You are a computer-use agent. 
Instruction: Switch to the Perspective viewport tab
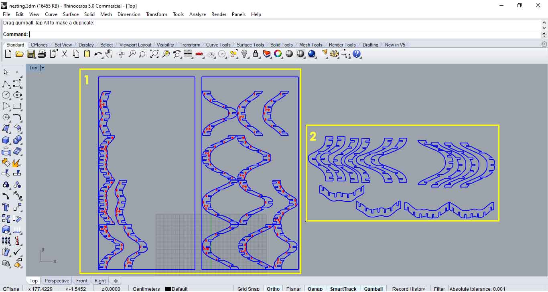click(57, 281)
